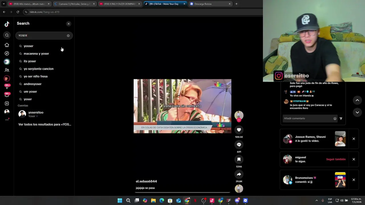Click 'Seguir también' for migueel
The image size is (365, 205).
(336, 159)
